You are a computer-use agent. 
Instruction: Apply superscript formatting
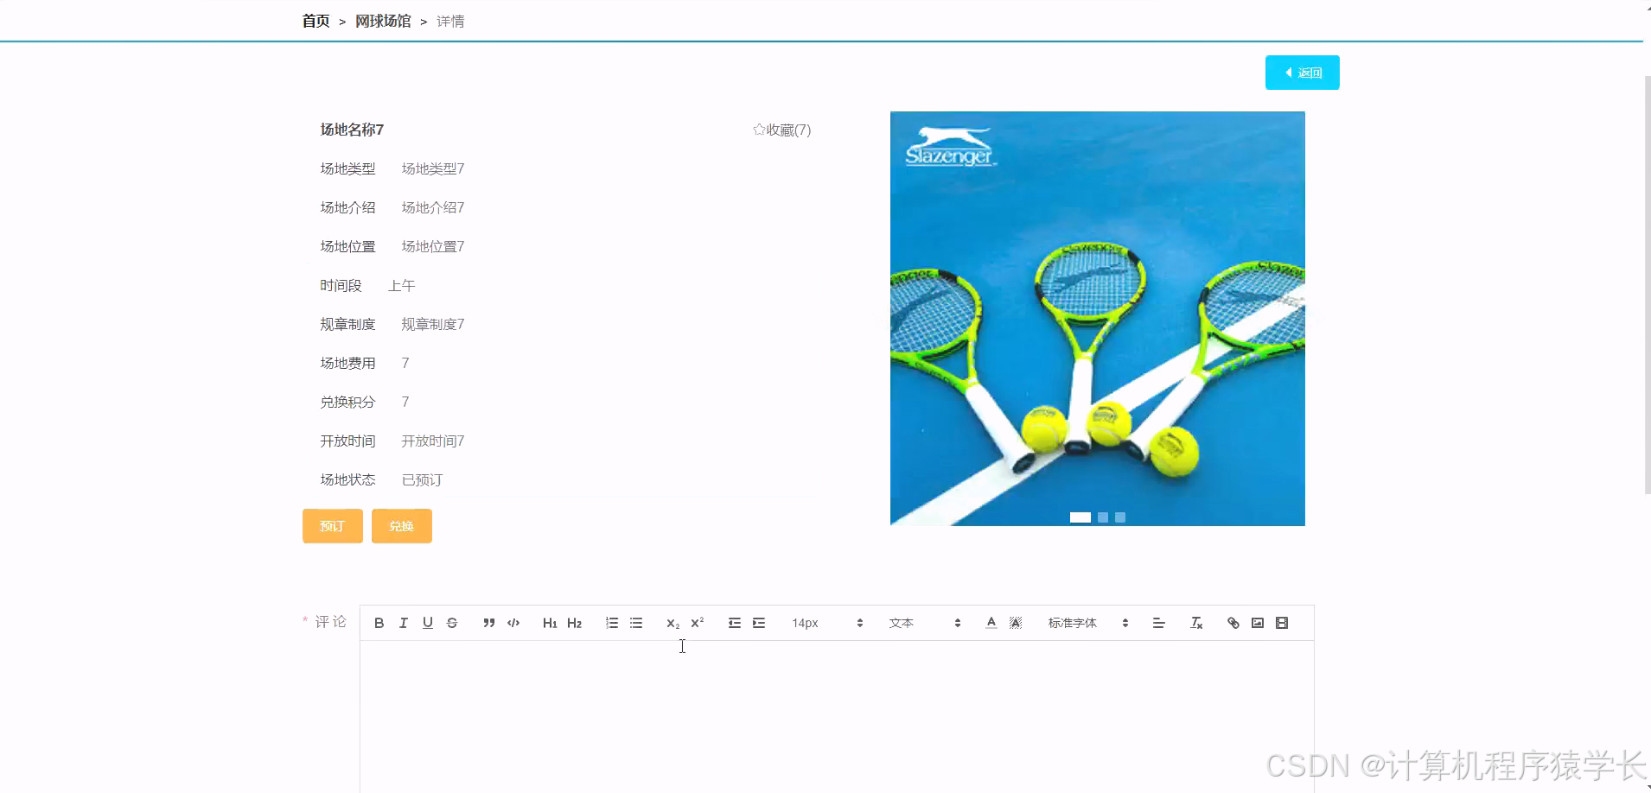pyautogui.click(x=697, y=623)
